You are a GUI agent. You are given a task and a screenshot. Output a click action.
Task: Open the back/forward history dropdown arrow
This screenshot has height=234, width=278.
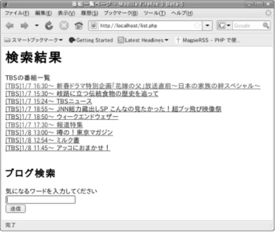tap(37, 25)
